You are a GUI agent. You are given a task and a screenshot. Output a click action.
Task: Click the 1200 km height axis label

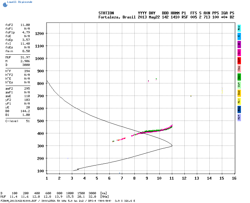point(39,34)
